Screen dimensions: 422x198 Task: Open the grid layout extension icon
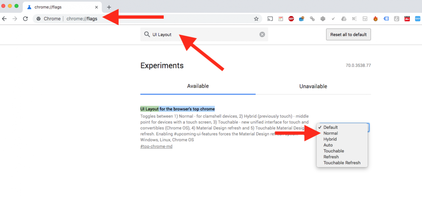(x=365, y=19)
